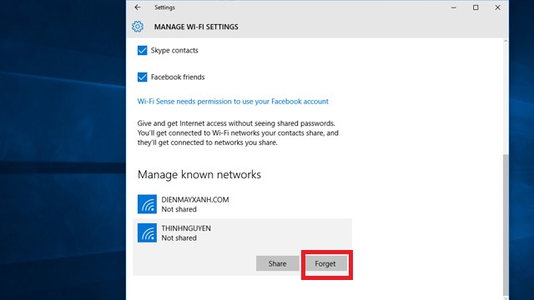Maximize the Settings window
534x300 pixels.
(476, 7)
